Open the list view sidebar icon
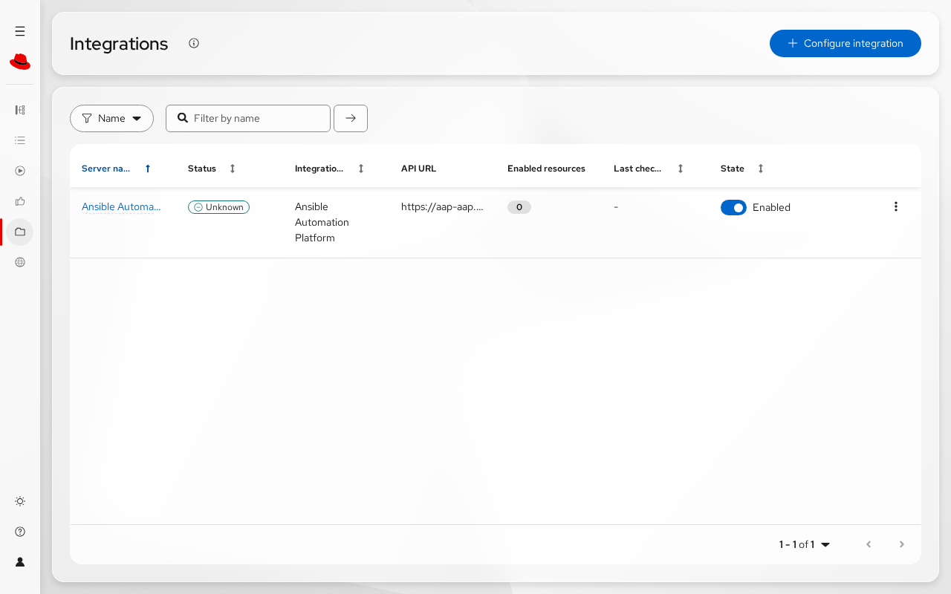The image size is (951, 594). click(x=20, y=140)
